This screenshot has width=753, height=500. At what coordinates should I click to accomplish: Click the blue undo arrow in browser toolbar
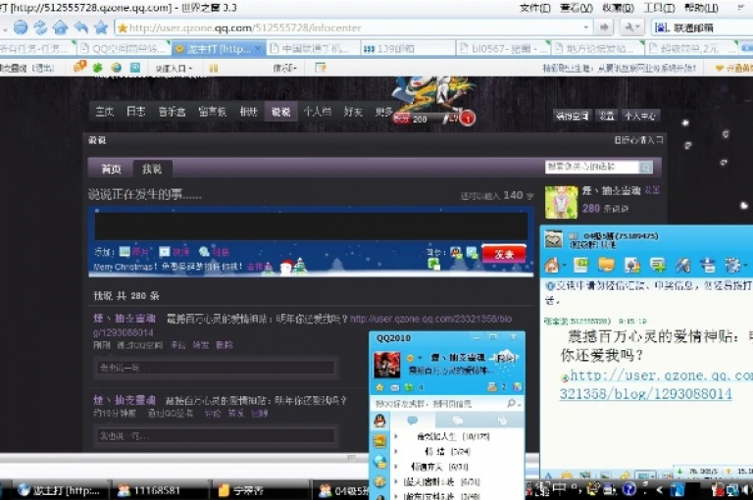[x=80, y=27]
